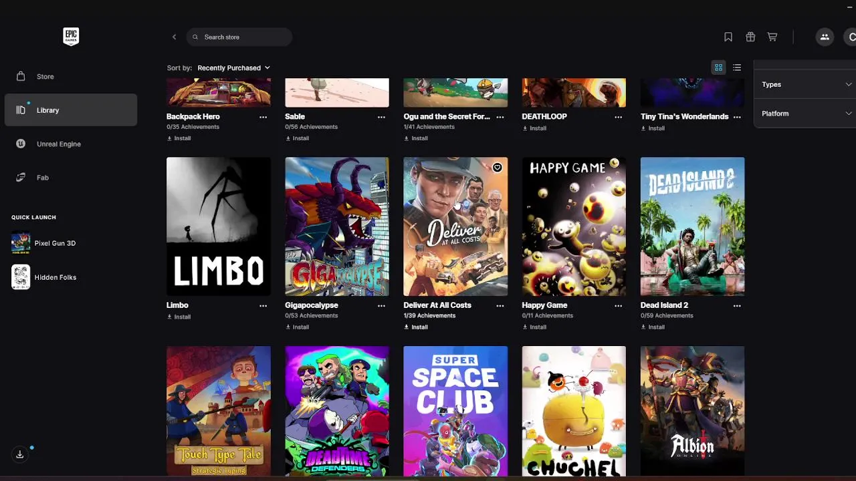Open Unreal Engine in sidebar
This screenshot has width=856, height=481.
click(70, 144)
